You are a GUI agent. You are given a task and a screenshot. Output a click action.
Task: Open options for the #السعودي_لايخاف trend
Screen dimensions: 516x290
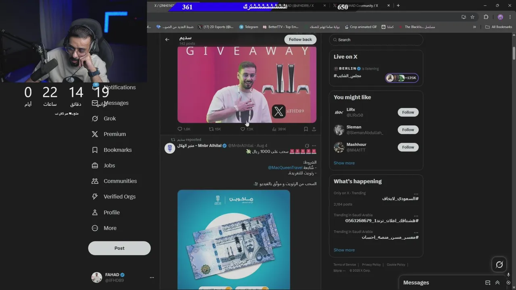pyautogui.click(x=416, y=193)
